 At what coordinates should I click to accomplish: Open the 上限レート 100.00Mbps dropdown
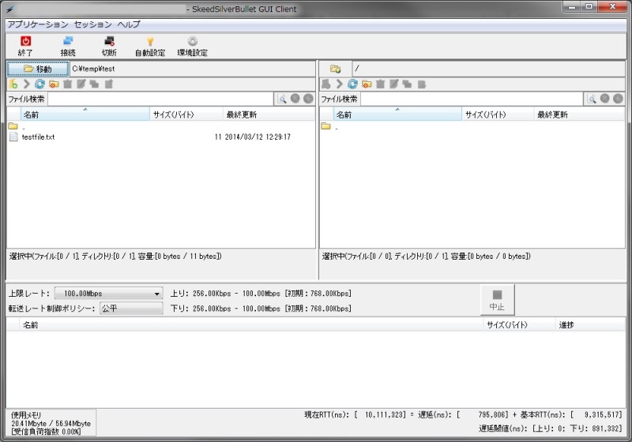tap(109, 294)
